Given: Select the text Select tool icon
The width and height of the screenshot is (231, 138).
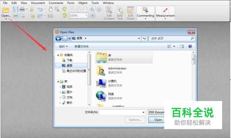Looking at the screenshot, I should click(57, 9).
